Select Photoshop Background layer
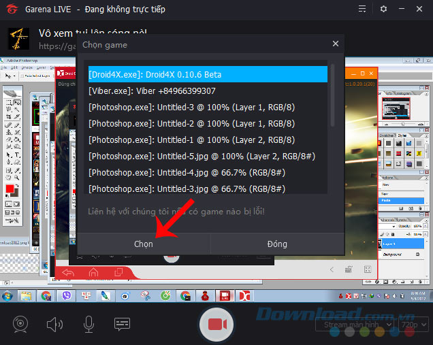This screenshot has height=345, width=433. (x=401, y=254)
